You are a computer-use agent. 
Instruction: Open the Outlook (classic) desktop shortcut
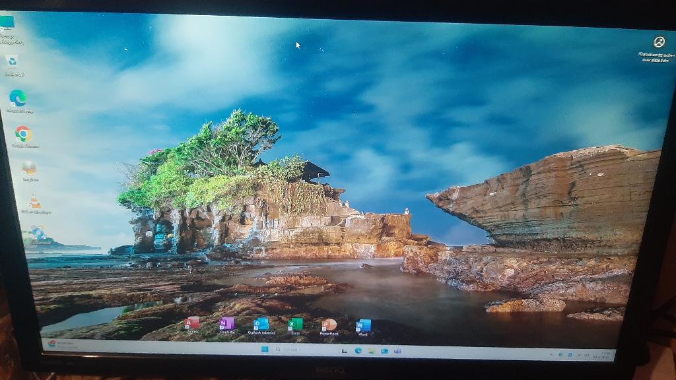click(261, 326)
